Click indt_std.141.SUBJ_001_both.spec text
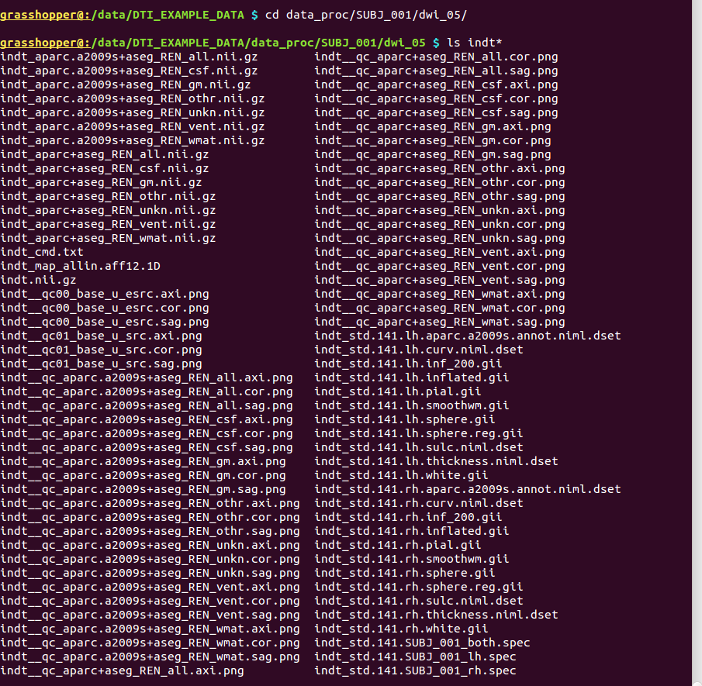This screenshot has height=686, width=702. click(x=422, y=643)
